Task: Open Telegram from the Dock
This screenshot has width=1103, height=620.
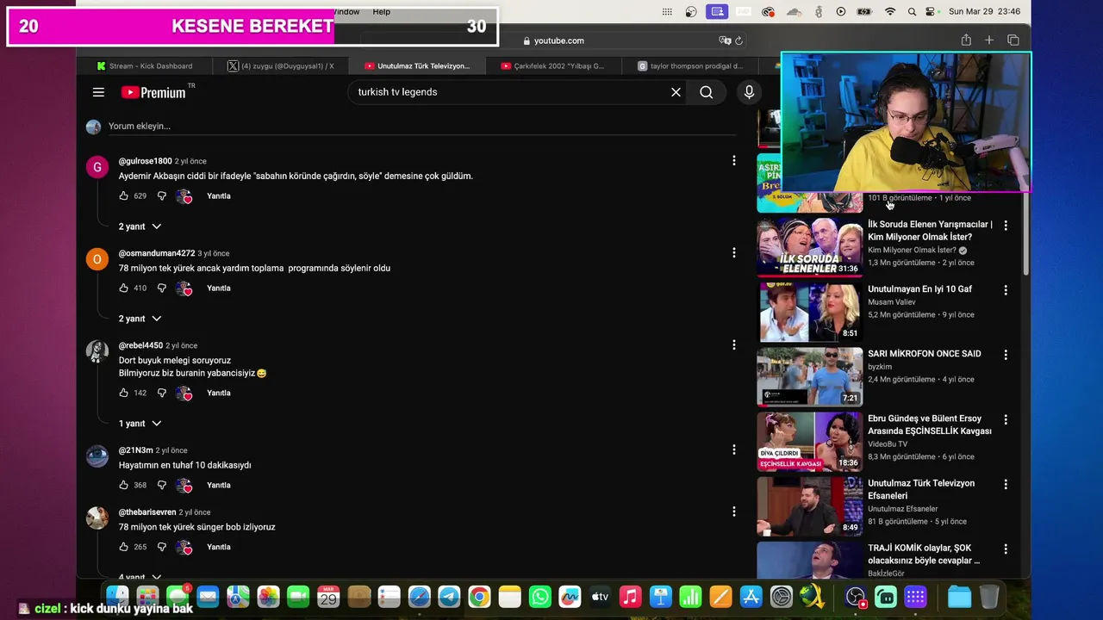Action: point(449,597)
